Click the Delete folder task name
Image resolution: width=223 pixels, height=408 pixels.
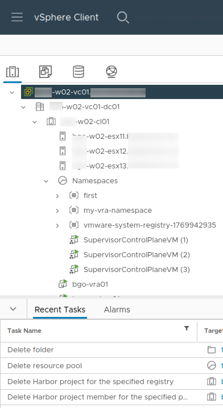(x=31, y=350)
